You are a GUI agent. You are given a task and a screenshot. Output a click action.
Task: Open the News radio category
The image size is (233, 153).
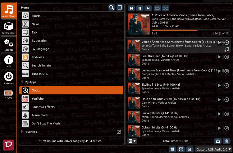[x=71, y=24]
